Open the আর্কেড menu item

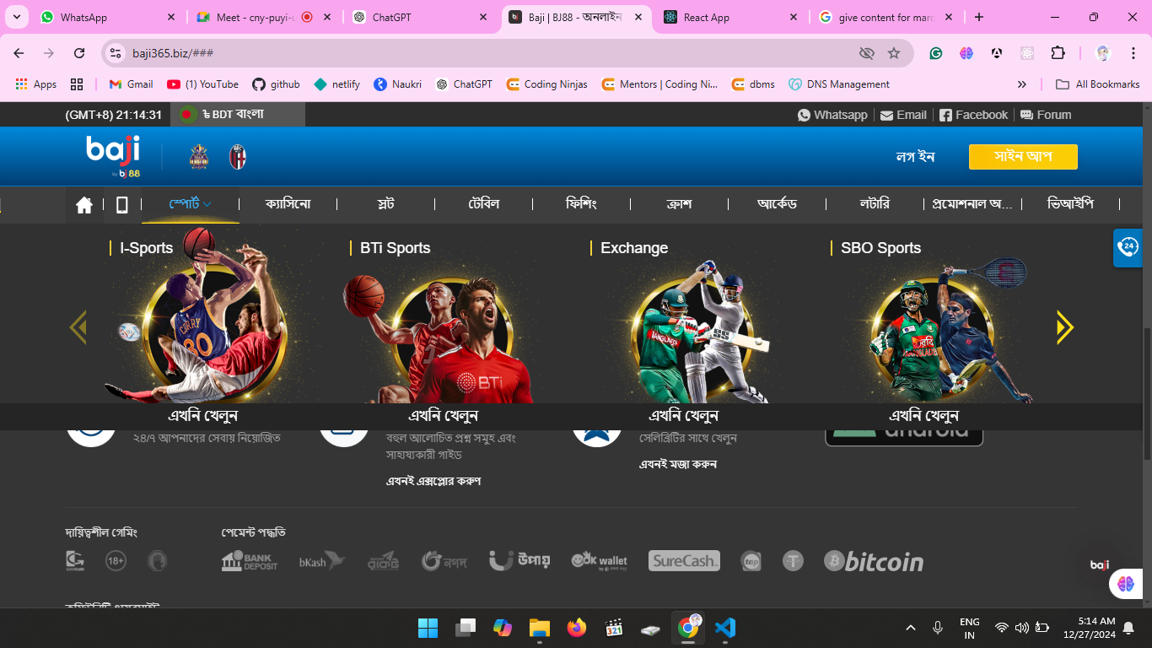(x=777, y=204)
